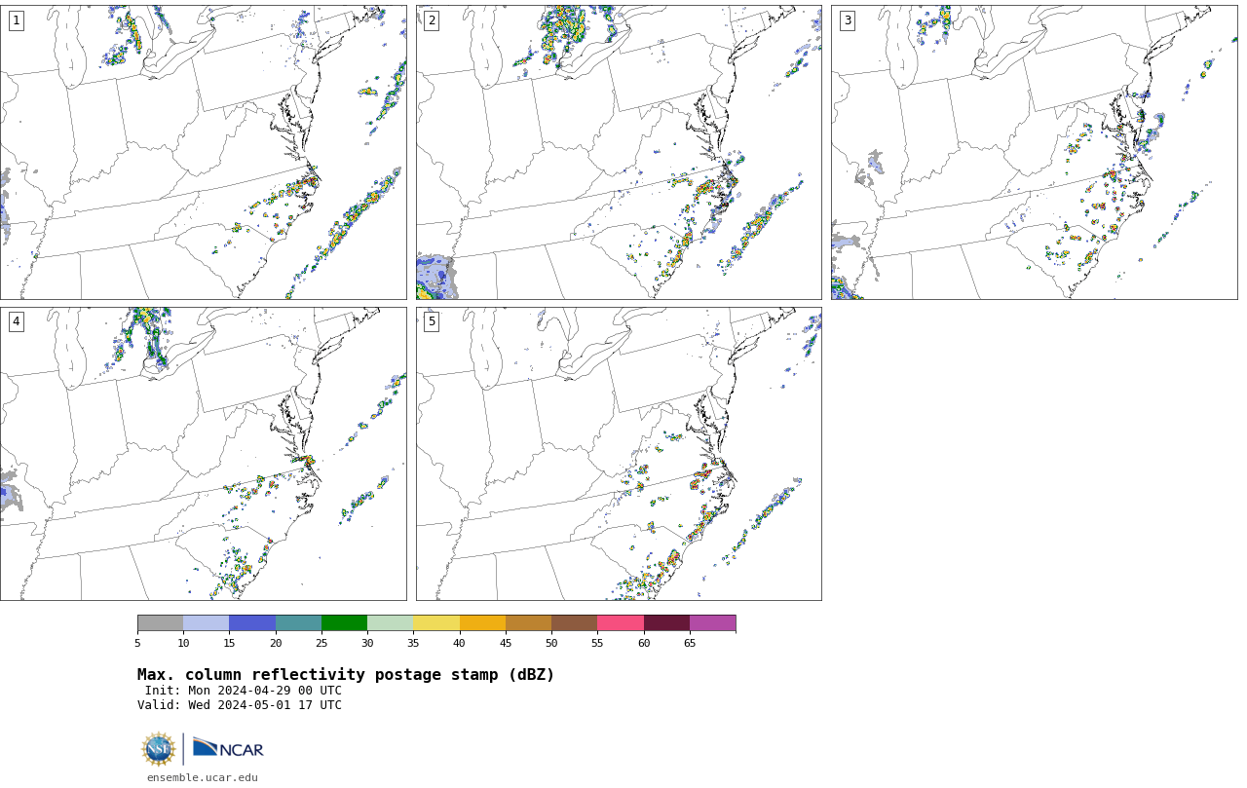The height and width of the screenshot is (788, 1247).
Task: Click the dark green 25-30 dBZ swatch
Action: [x=344, y=623]
